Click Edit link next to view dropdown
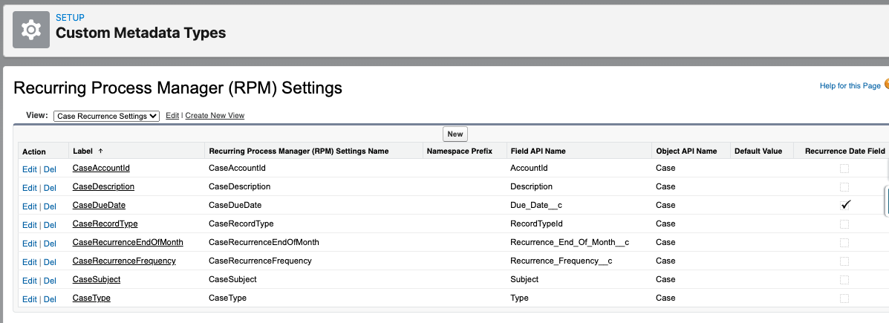889x323 pixels. coord(172,116)
